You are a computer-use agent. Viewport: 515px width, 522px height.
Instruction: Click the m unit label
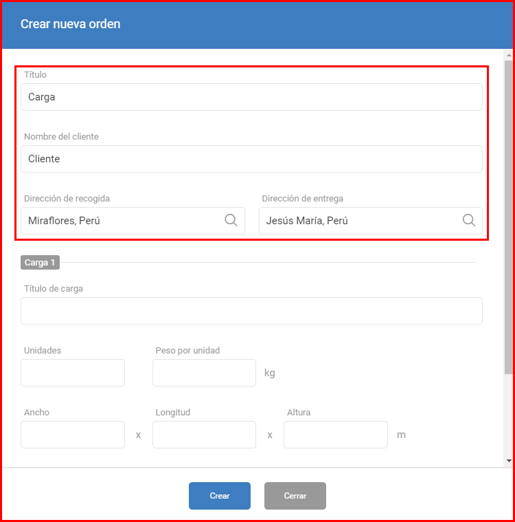click(x=401, y=435)
